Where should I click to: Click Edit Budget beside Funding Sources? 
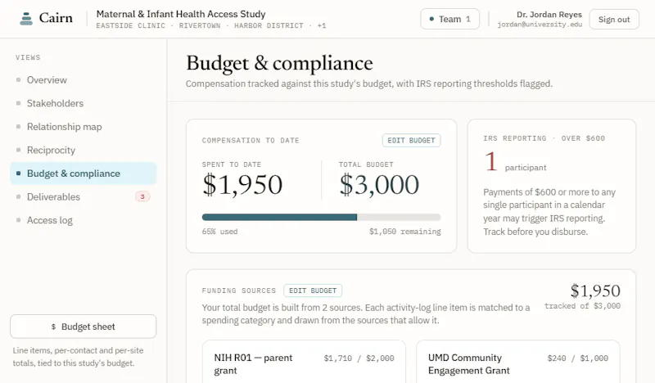tap(313, 291)
